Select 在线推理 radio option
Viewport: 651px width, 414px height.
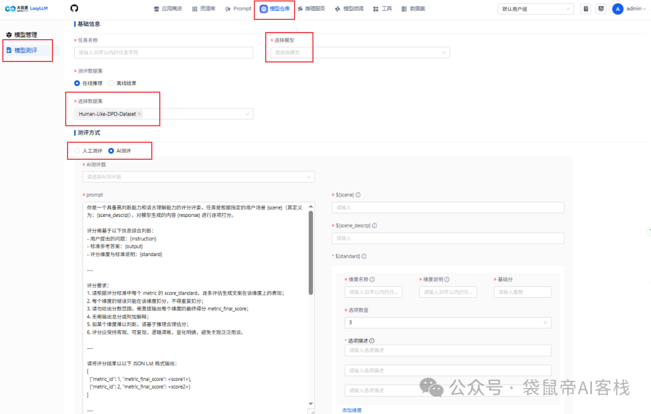[77, 83]
